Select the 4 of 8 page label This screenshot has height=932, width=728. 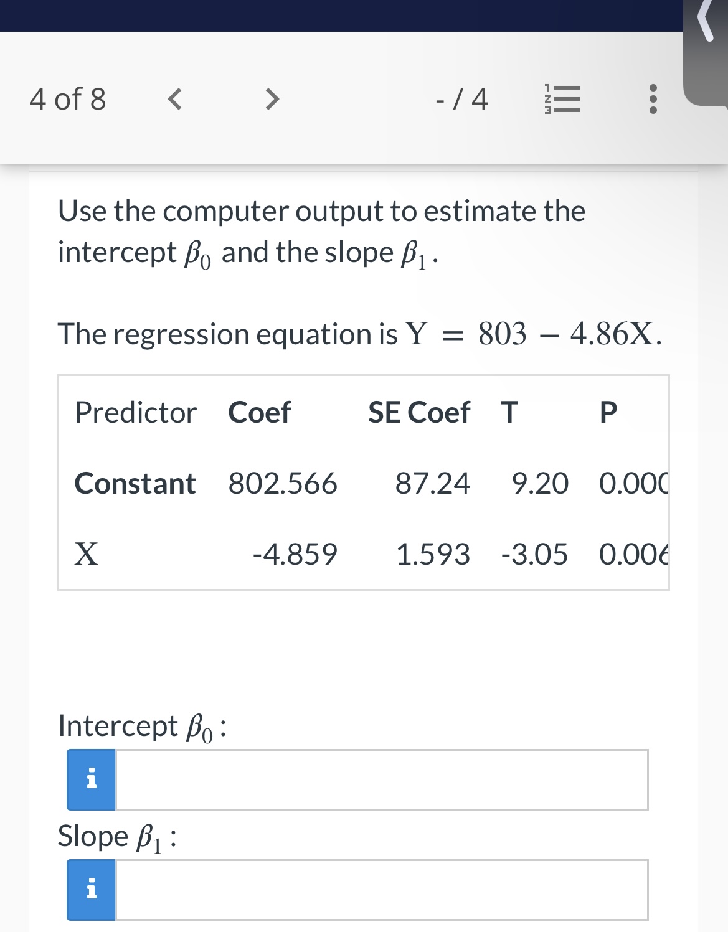69,100
